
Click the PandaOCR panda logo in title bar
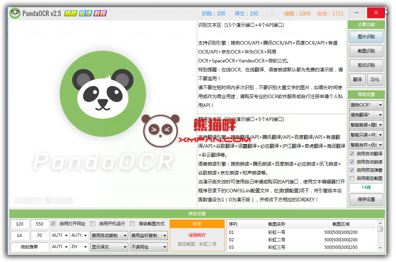tap(15, 13)
